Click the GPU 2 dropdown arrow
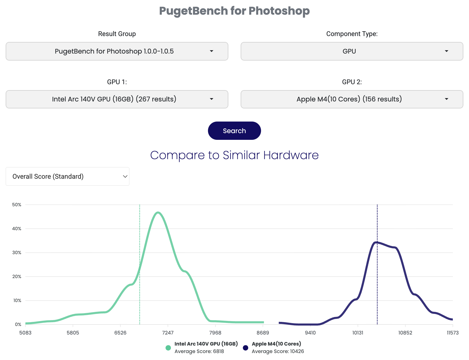Screen dimensions: 469x360 [447, 99]
